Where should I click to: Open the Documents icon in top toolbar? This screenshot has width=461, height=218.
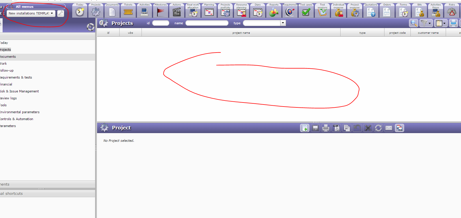[x=112, y=12]
